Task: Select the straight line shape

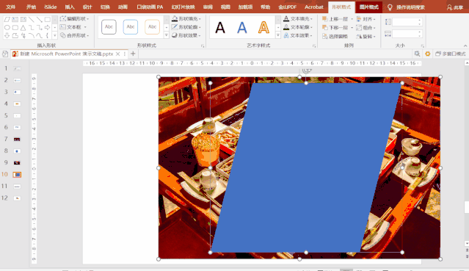Action: tap(31, 20)
